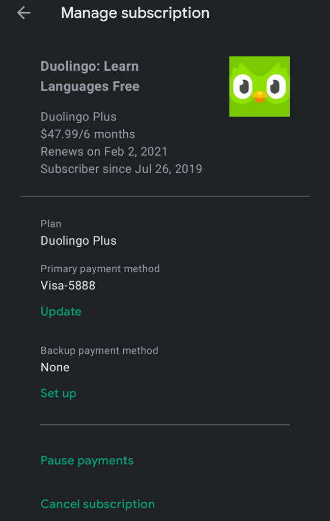The height and width of the screenshot is (521, 330).
Task: Click the Plan section label
Action: click(50, 223)
